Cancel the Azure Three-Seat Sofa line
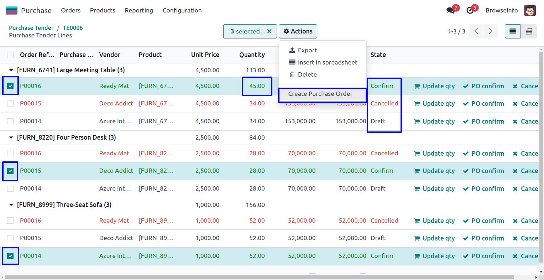The image size is (544, 280). tap(525, 256)
